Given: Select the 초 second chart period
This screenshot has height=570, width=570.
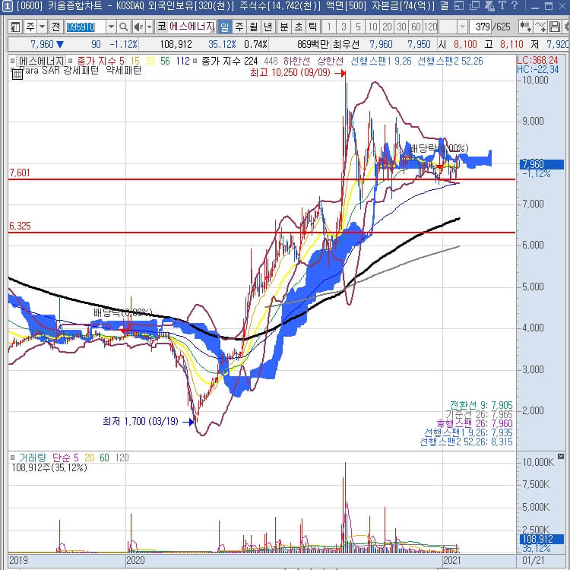Looking at the screenshot, I should 299,27.
